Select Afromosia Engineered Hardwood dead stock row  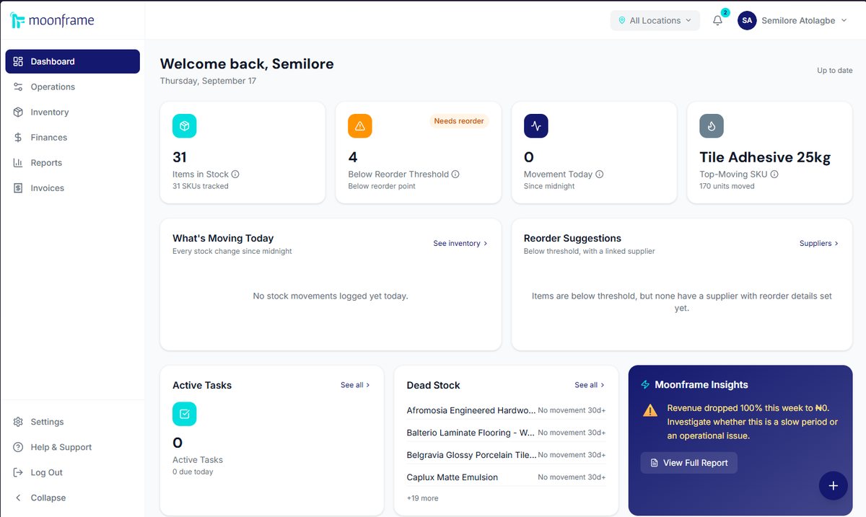tap(506, 410)
